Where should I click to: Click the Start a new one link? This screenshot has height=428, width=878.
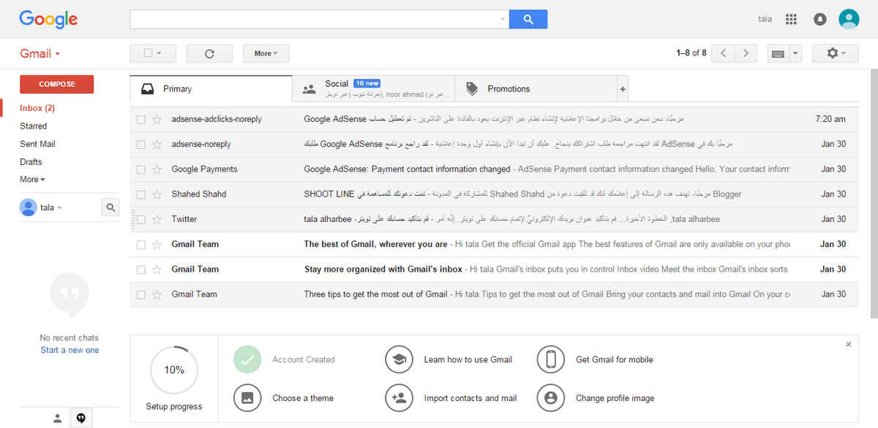[70, 350]
